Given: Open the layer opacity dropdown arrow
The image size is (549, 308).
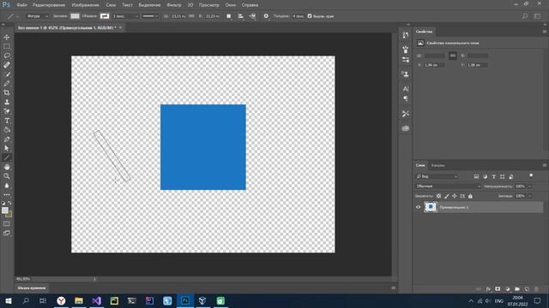Looking at the screenshot, I should [530, 187].
